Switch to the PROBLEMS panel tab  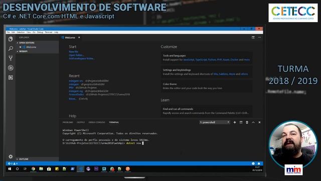(68, 122)
